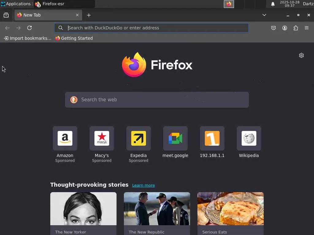Close the New Tab tab

77,15
